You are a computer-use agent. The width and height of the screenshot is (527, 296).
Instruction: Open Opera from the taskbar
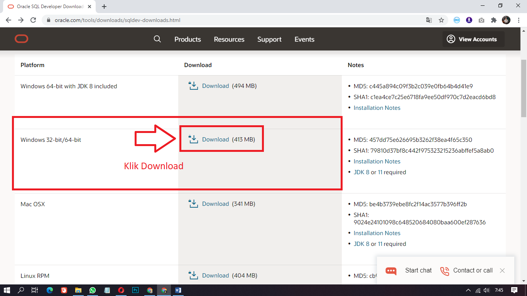pyautogui.click(x=121, y=290)
